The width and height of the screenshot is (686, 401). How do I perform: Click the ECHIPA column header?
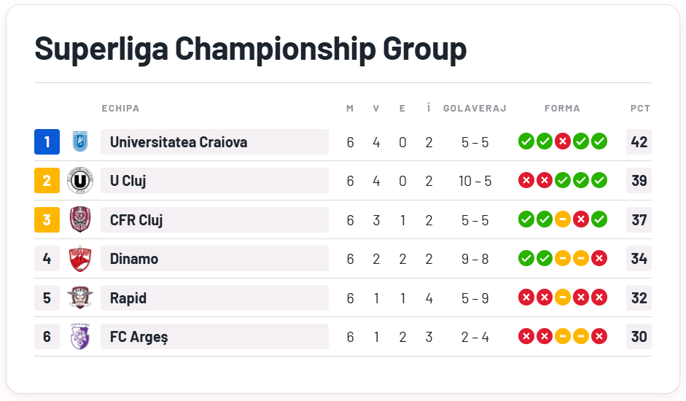[x=120, y=109]
